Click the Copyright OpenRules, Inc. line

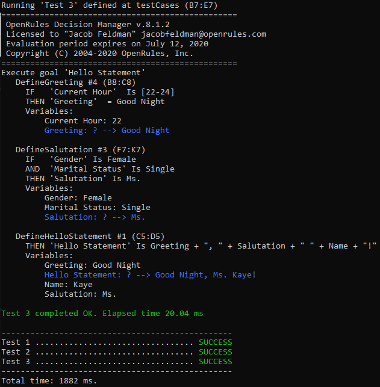pyautogui.click(x=99, y=54)
